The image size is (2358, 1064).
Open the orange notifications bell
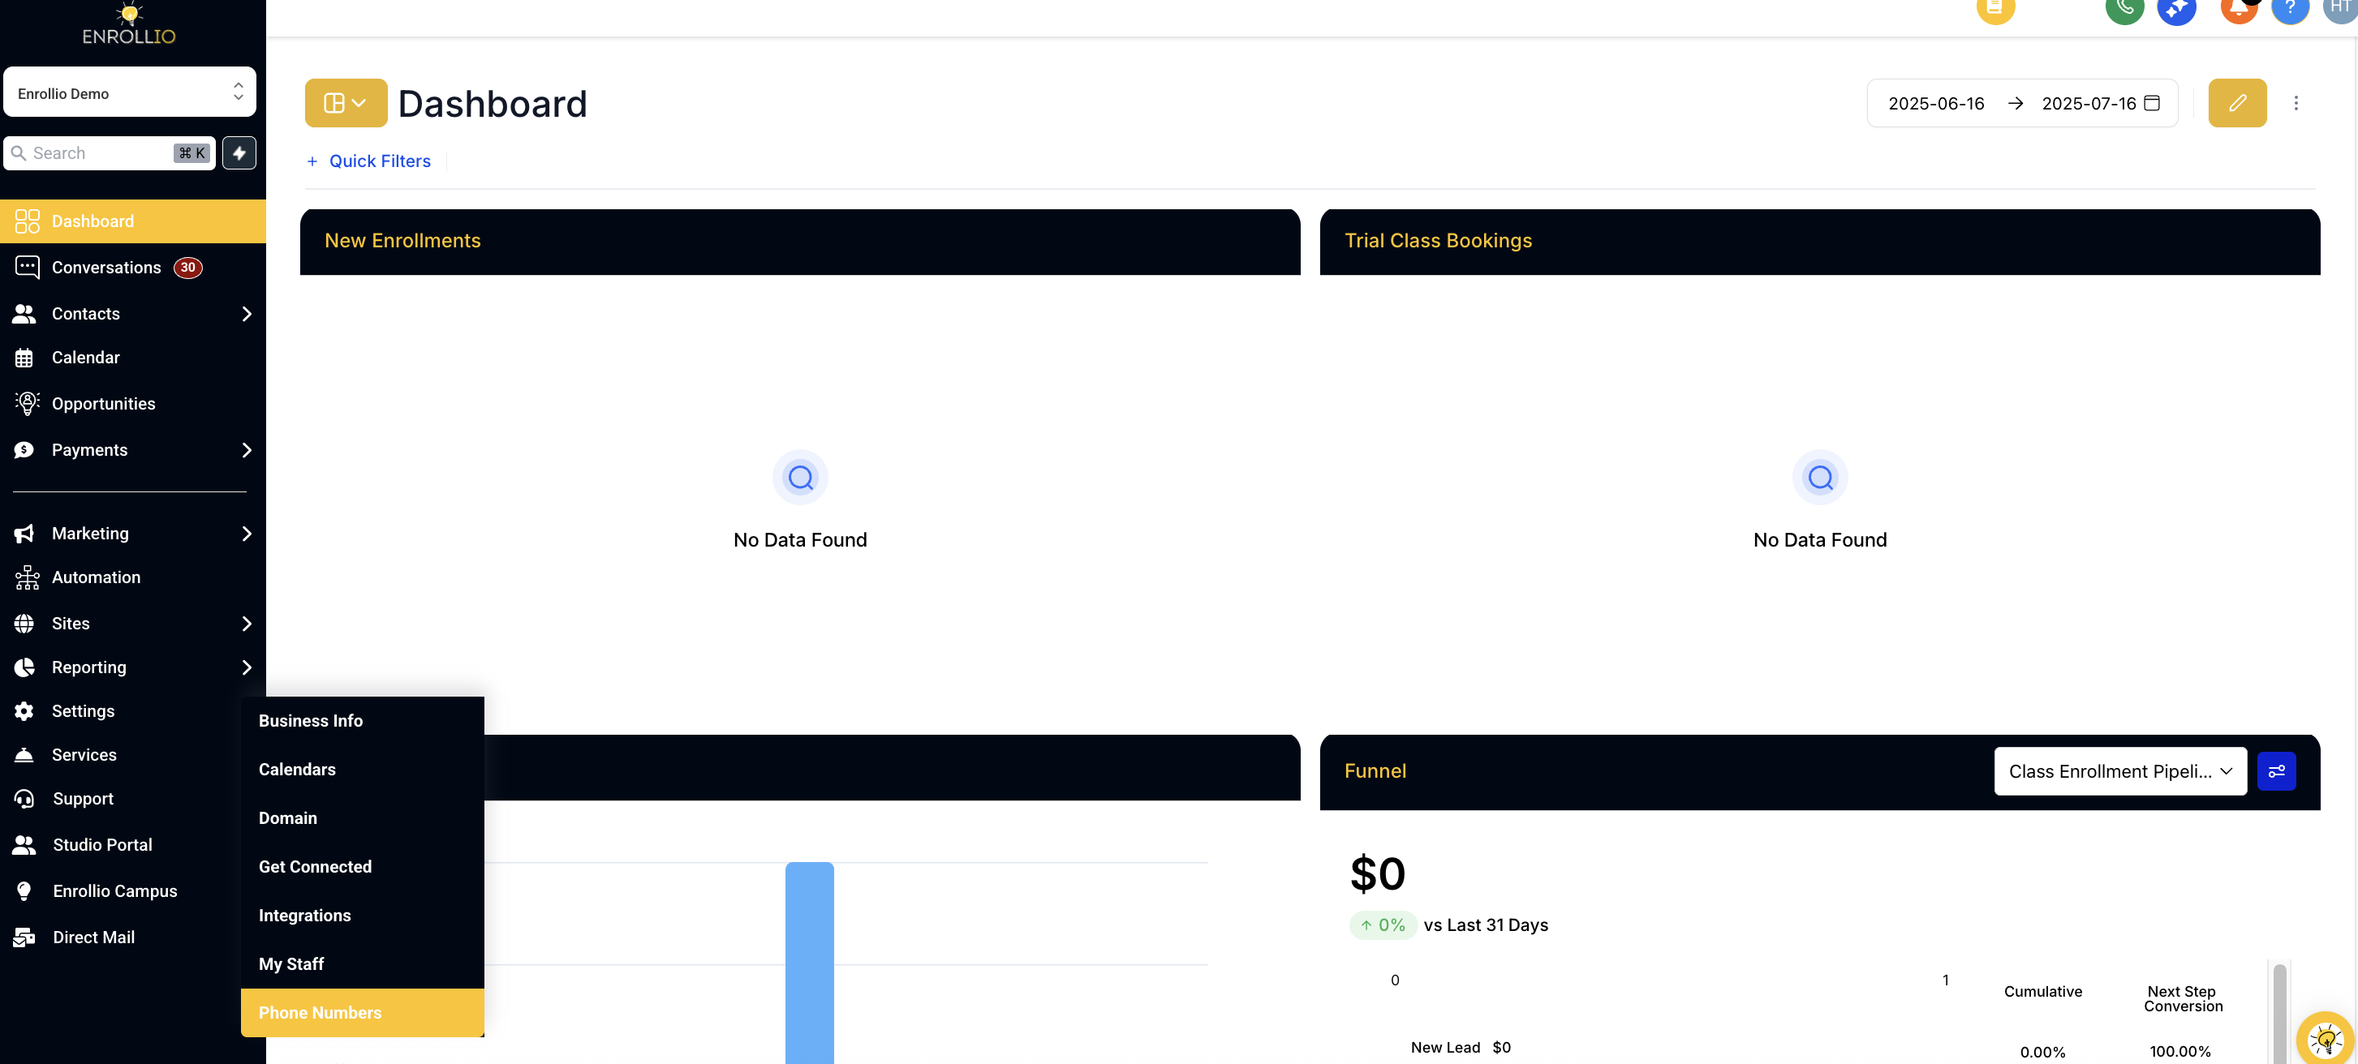click(x=2239, y=9)
